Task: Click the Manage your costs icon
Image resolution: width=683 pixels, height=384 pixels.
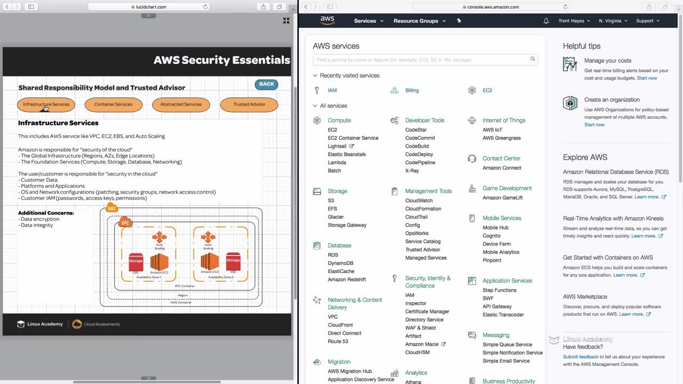Action: pyautogui.click(x=570, y=64)
